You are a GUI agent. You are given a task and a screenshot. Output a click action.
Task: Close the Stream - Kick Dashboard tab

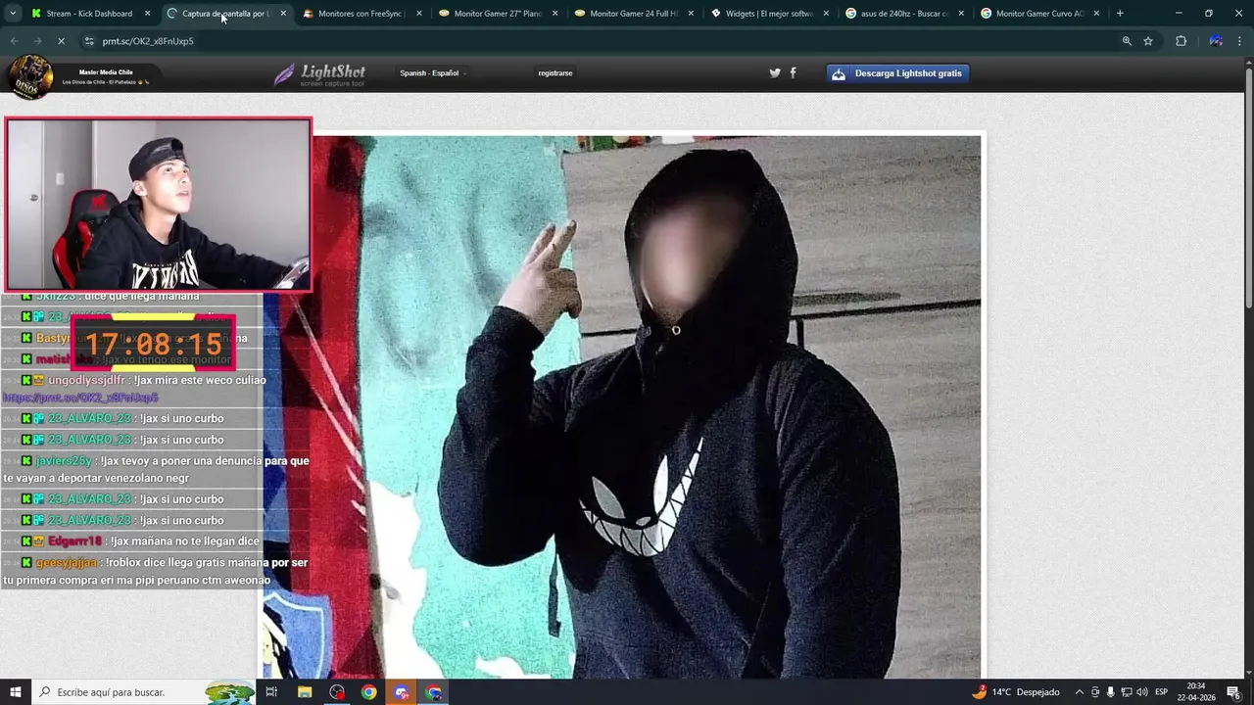pyautogui.click(x=147, y=14)
